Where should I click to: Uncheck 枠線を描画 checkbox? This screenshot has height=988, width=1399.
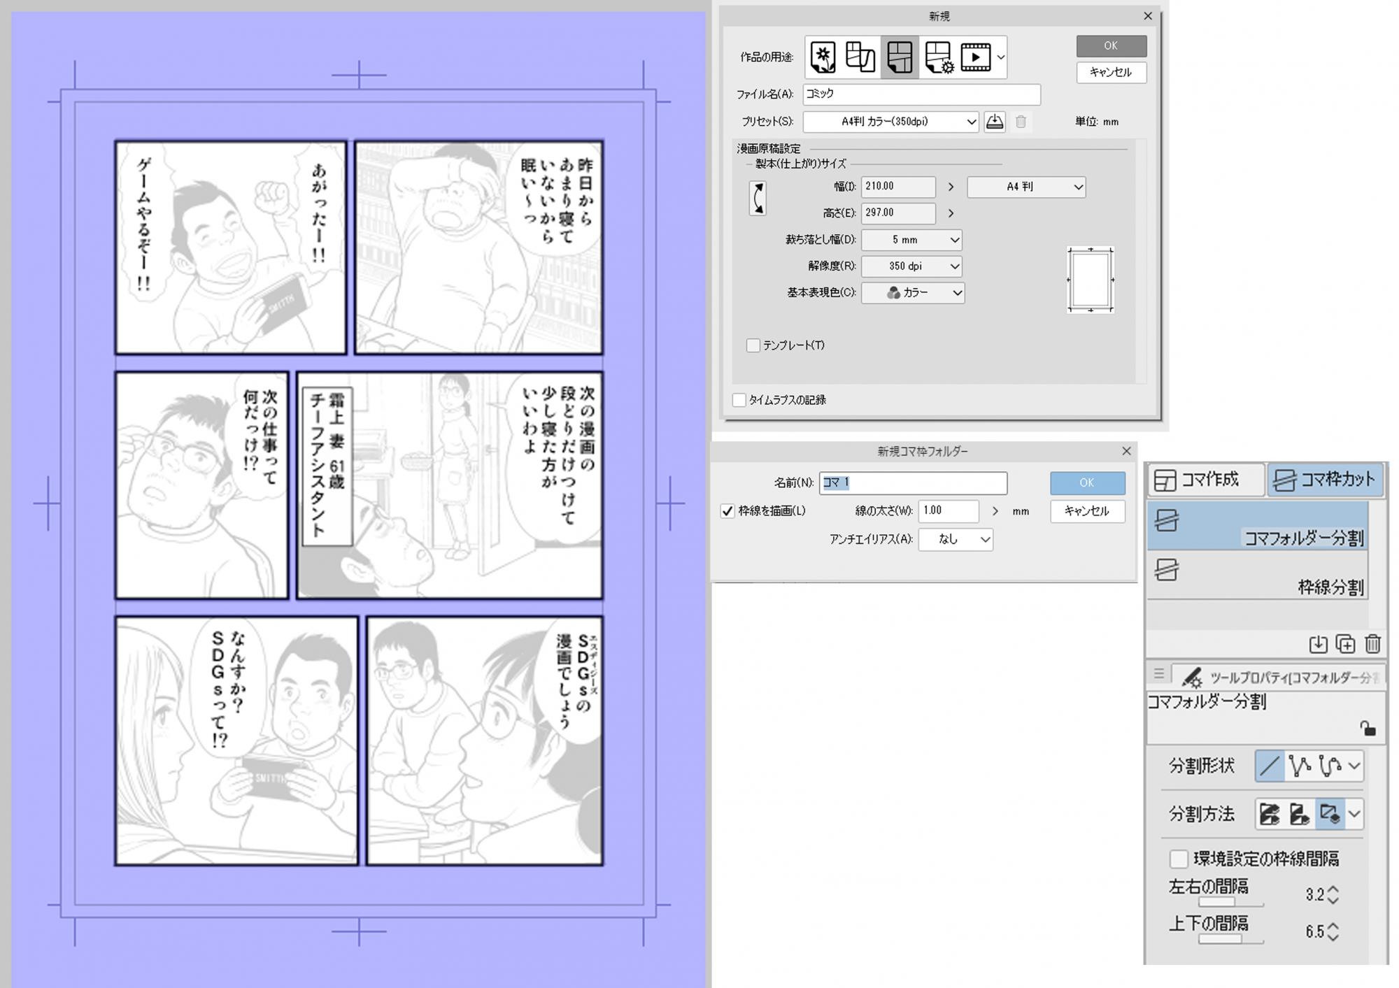[727, 511]
